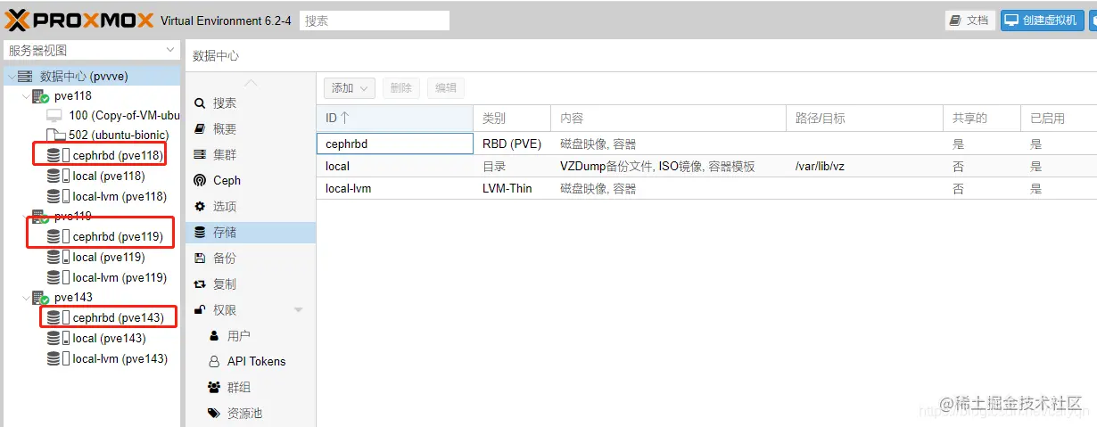This screenshot has width=1097, height=427.
Task: Select the cephrbd row in storage table
Action: (706, 144)
